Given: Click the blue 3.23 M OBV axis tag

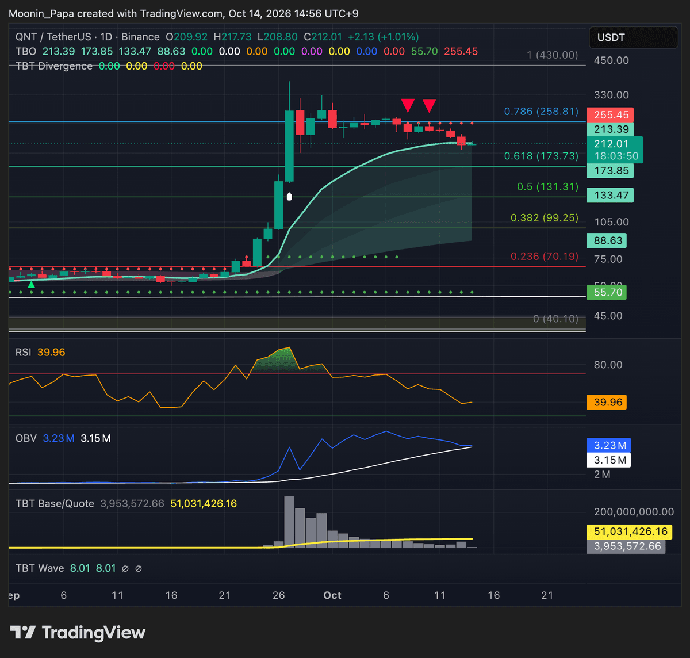Looking at the screenshot, I should 608,445.
